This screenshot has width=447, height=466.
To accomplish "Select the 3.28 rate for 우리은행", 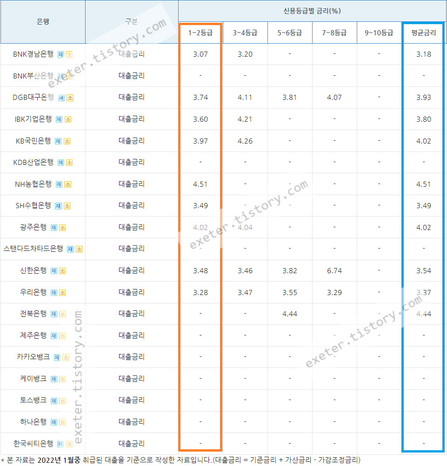I will click(200, 293).
